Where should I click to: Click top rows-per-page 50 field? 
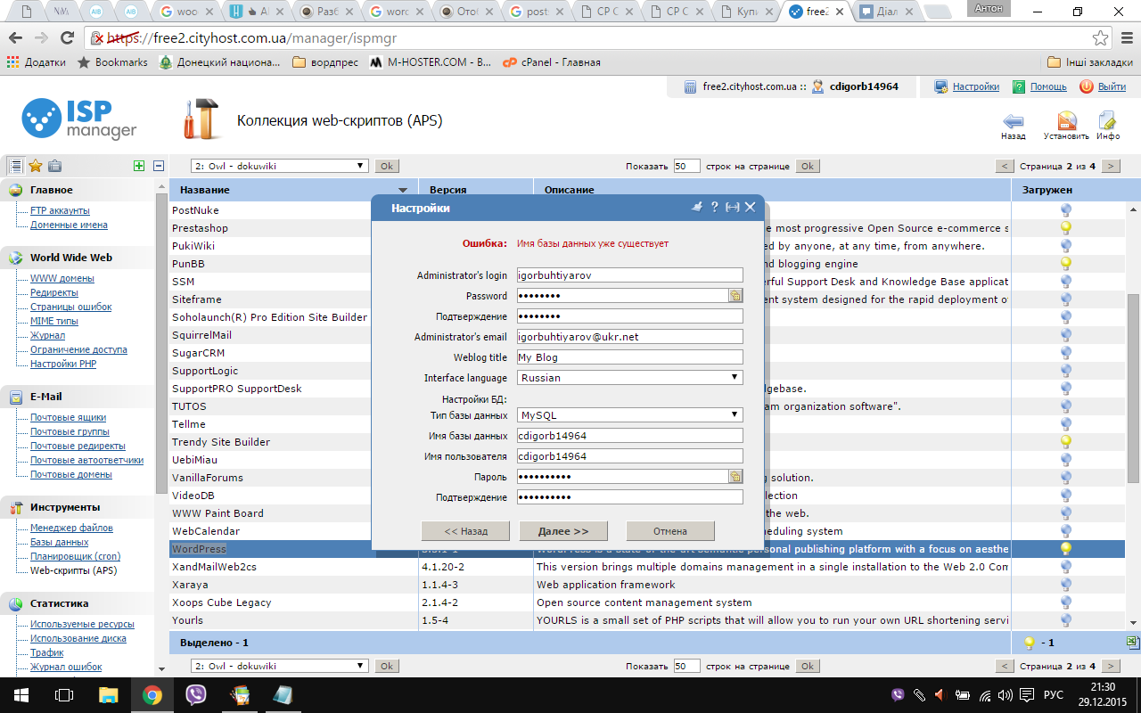pos(686,166)
